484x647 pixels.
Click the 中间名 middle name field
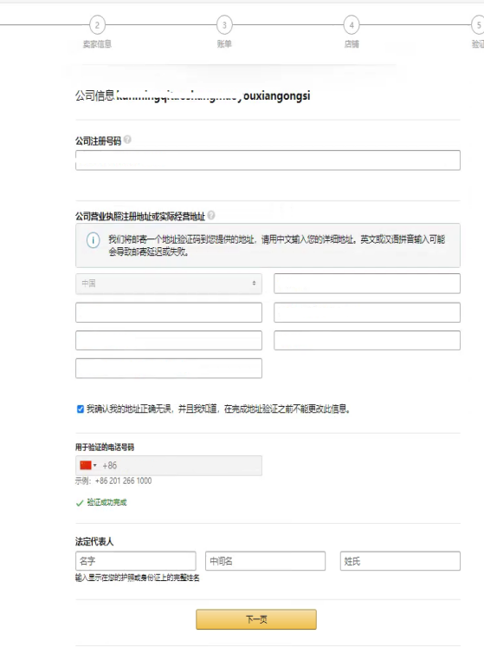tap(265, 561)
